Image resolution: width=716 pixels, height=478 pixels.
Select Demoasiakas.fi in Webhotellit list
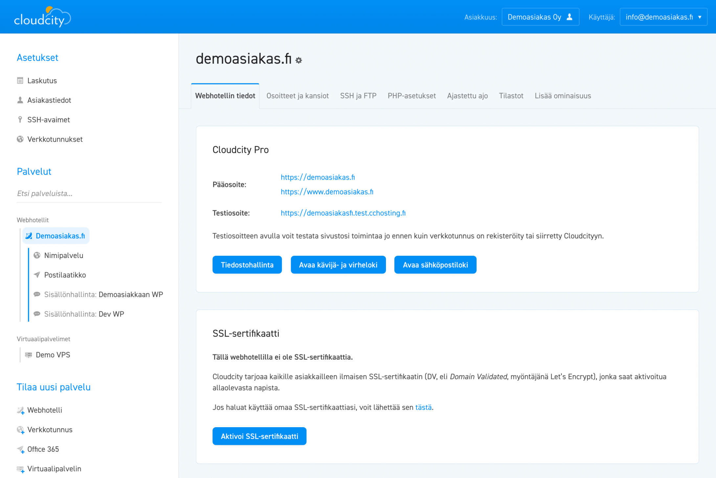point(56,236)
